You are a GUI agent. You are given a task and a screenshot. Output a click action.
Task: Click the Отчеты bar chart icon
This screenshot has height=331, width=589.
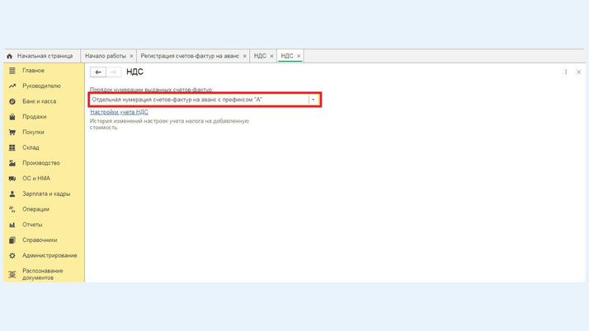(12, 225)
